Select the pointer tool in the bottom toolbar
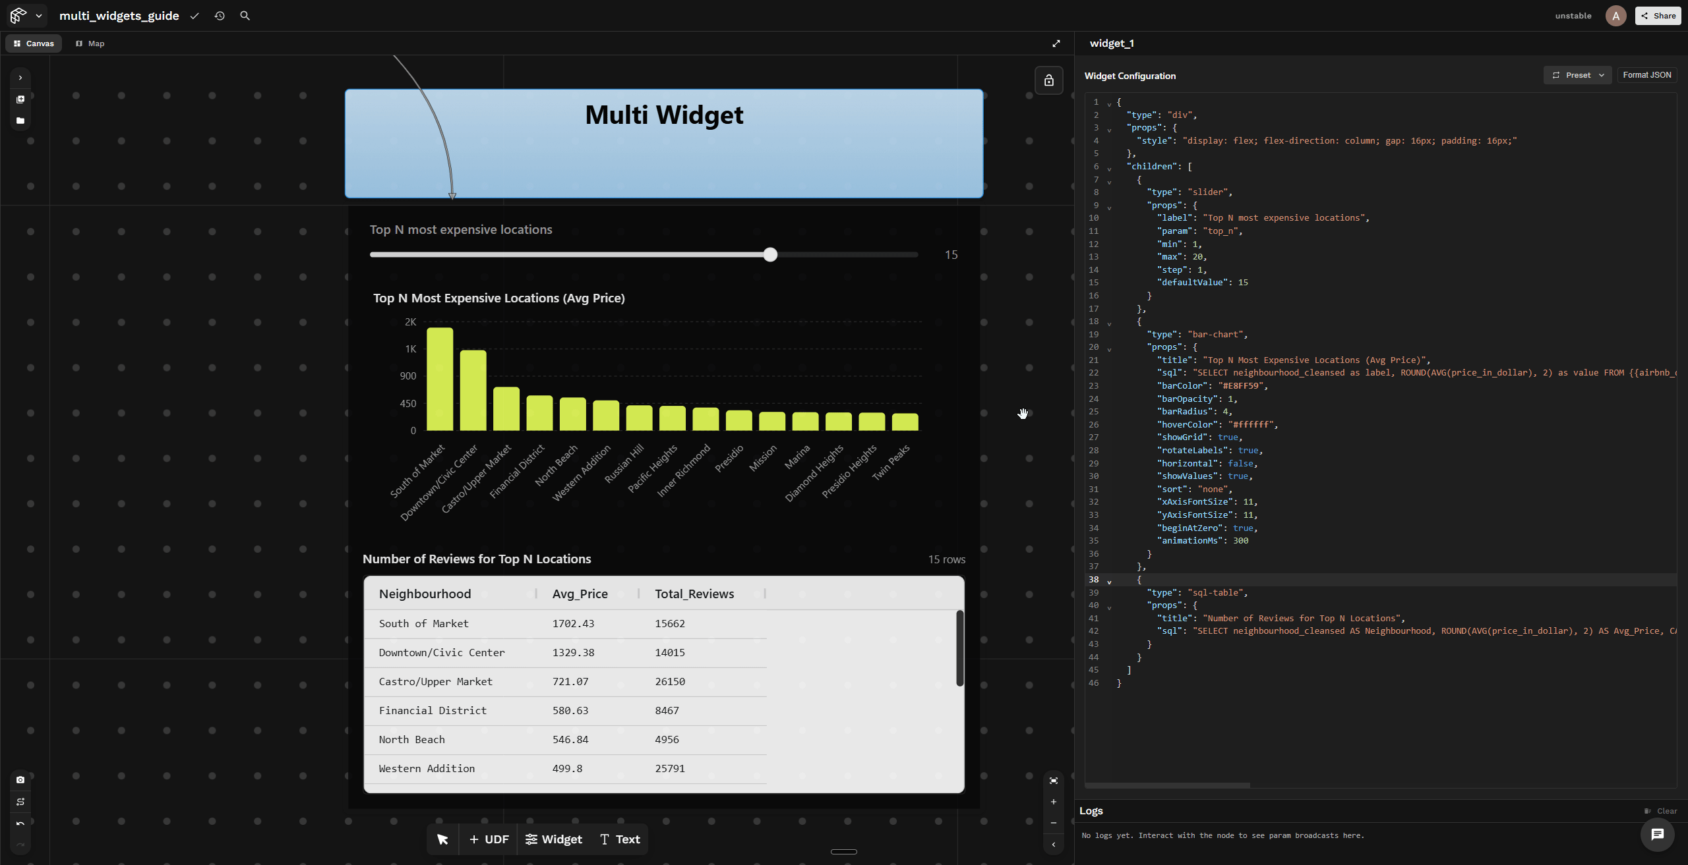Screen dimensions: 1688x865 [x=442, y=839]
